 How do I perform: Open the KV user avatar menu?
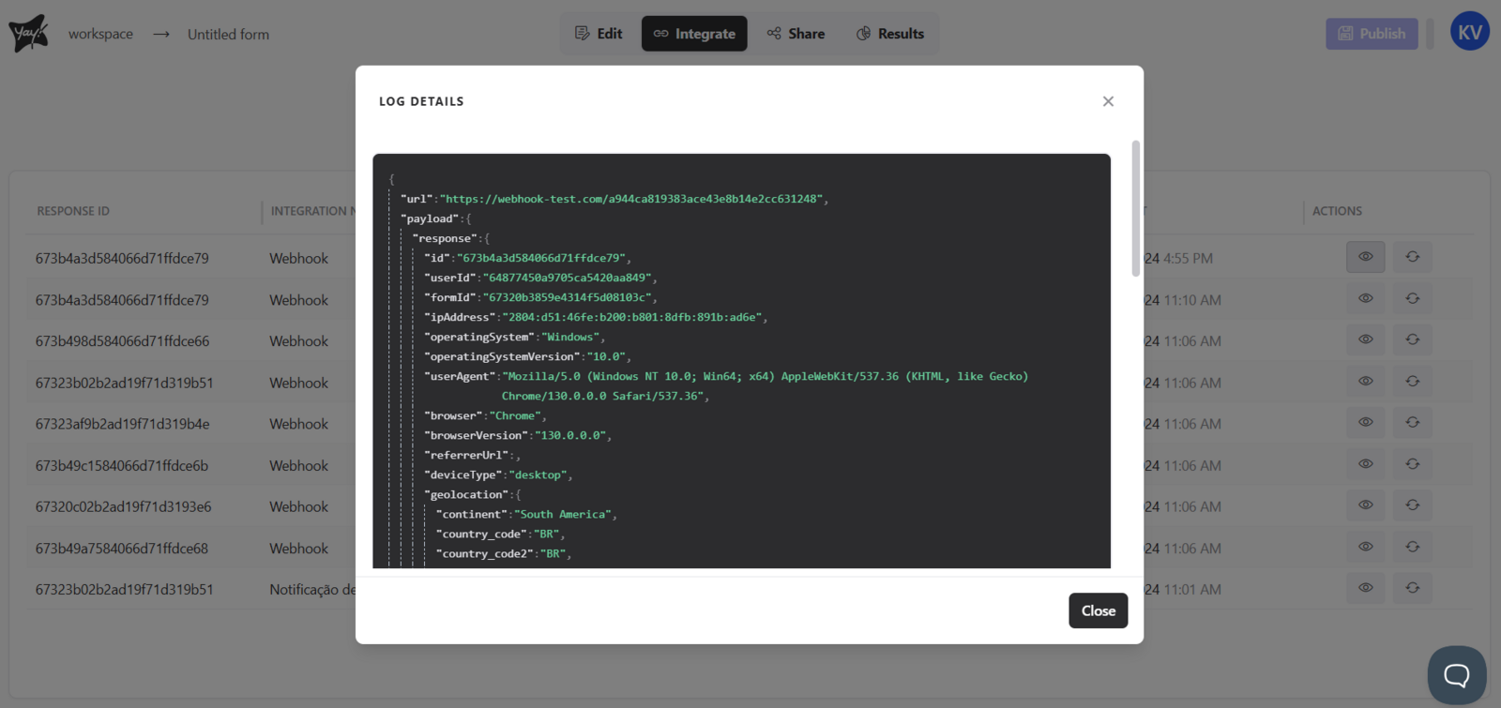[x=1469, y=32]
